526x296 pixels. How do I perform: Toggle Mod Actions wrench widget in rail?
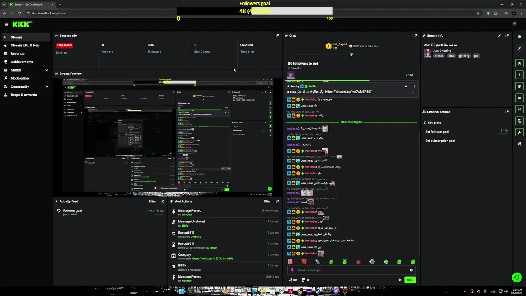pos(519,132)
